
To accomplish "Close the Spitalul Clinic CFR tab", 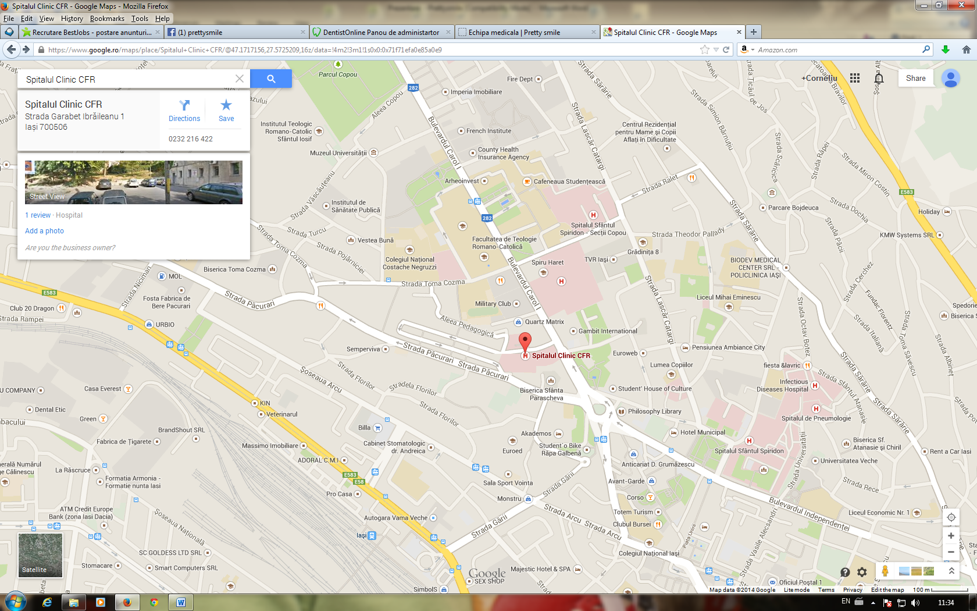I will [x=739, y=33].
